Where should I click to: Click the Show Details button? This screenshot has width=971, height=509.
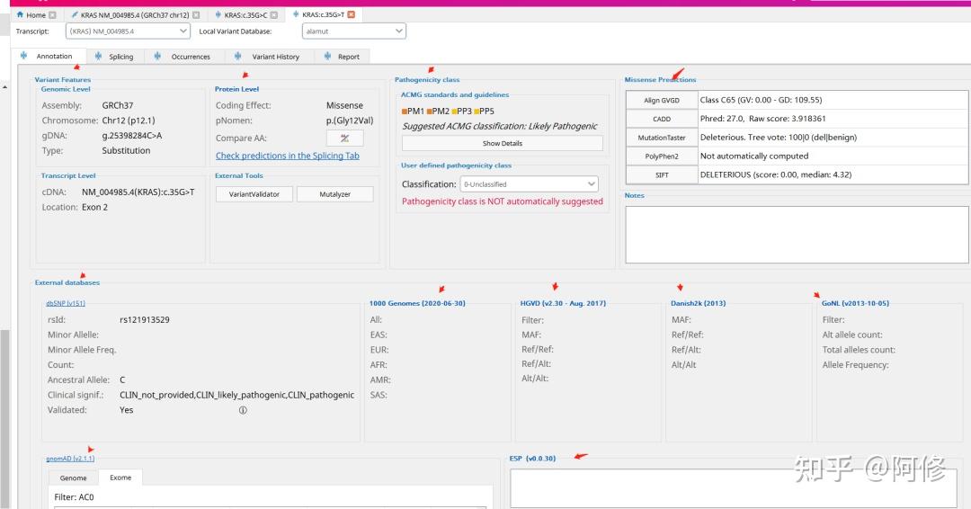[x=503, y=143]
